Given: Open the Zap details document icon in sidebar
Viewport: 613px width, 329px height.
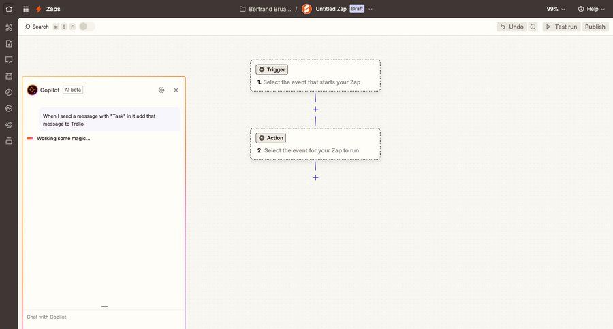Looking at the screenshot, I should click(9, 44).
